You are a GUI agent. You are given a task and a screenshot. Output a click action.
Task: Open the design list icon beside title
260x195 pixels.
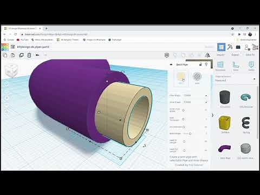(12, 47)
